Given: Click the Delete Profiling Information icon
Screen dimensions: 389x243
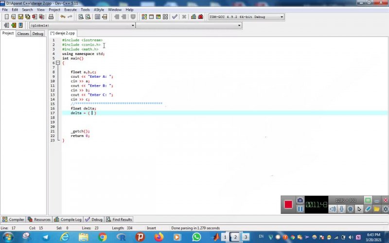Looking at the screenshot, I should (x=200, y=17).
